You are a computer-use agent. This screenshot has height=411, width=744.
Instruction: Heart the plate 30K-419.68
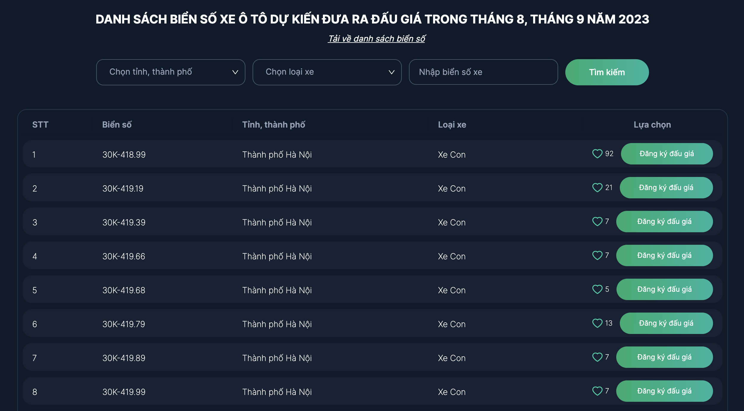(x=597, y=289)
